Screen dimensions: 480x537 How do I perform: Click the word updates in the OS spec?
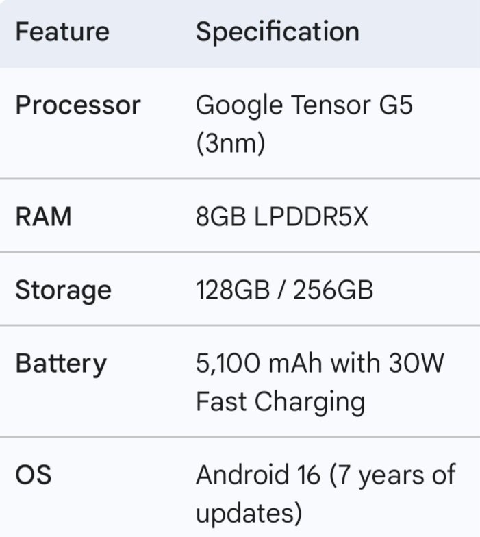click(x=249, y=513)
